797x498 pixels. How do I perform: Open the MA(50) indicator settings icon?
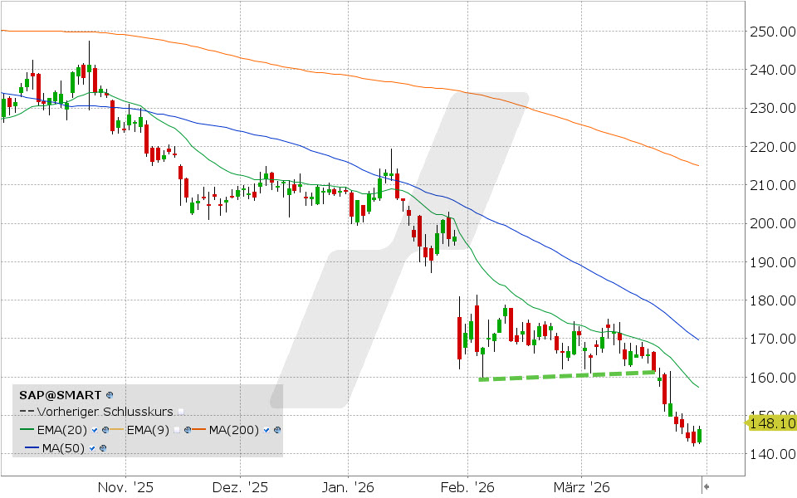(103, 447)
